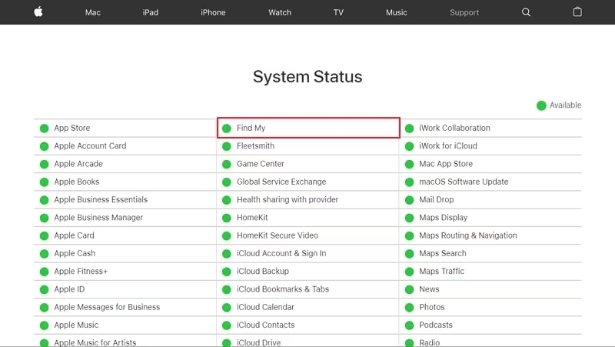Go to the Support menu item
The image size is (615, 347).
tap(464, 12)
